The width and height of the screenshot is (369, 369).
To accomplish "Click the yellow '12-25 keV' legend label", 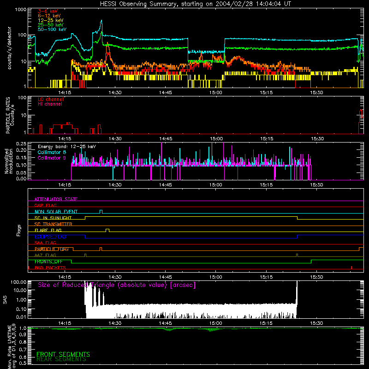I will tap(51, 20).
